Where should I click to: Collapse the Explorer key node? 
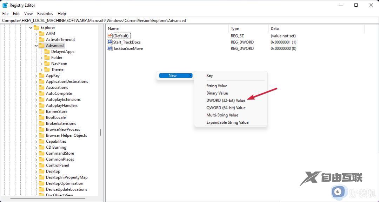click(x=31, y=28)
